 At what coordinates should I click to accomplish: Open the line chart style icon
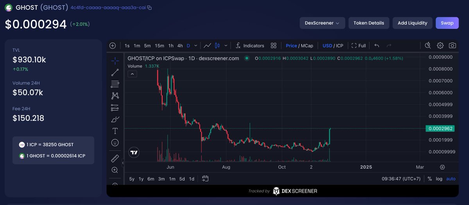coord(208,46)
